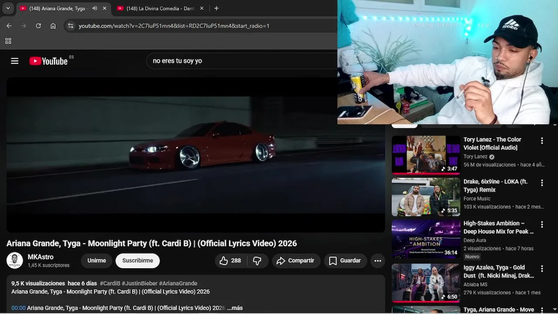Open the Force Music channel link

click(x=477, y=198)
